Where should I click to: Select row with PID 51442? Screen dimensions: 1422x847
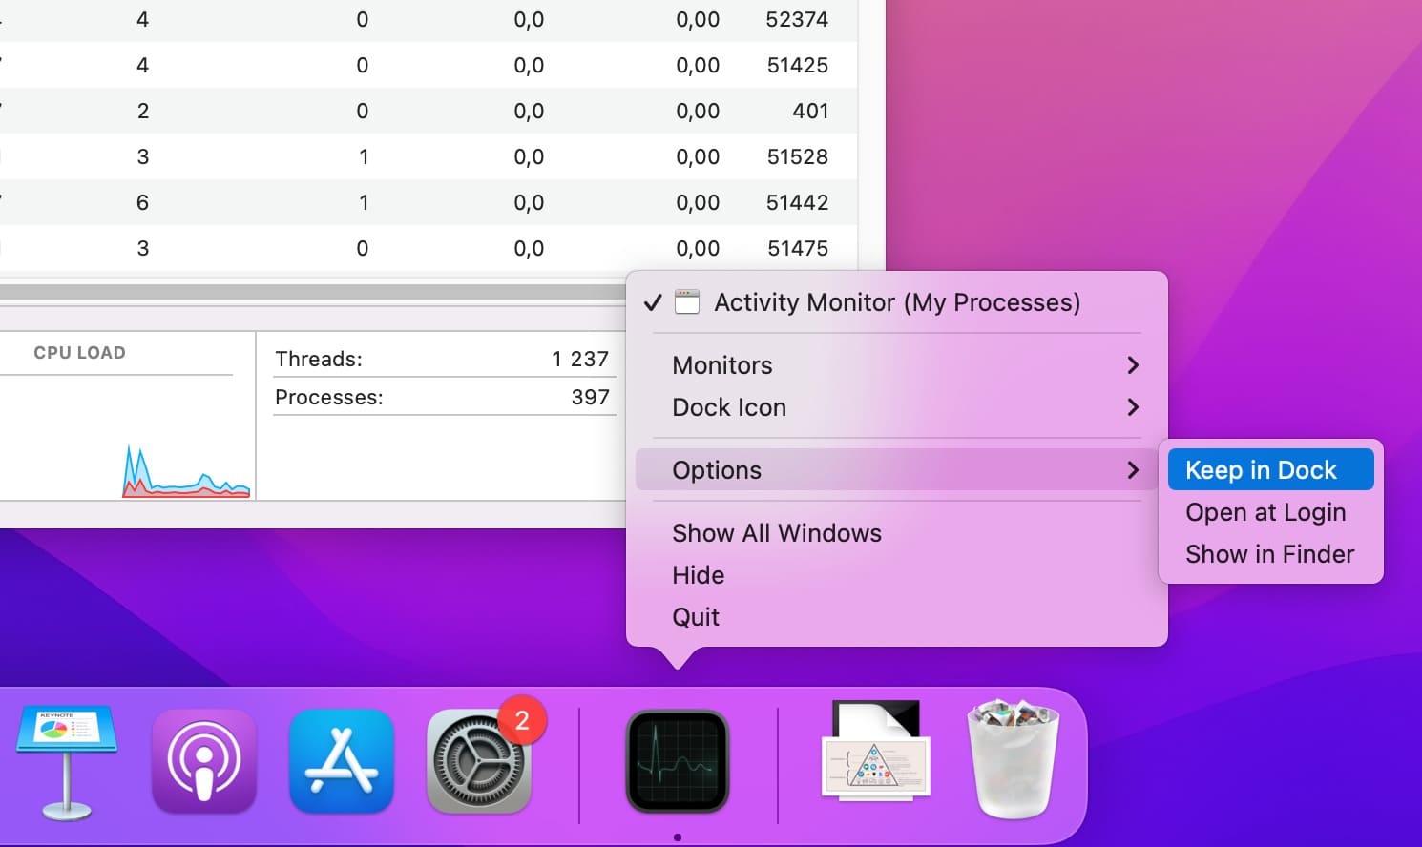coord(429,202)
